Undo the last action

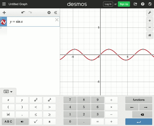(23, 12)
